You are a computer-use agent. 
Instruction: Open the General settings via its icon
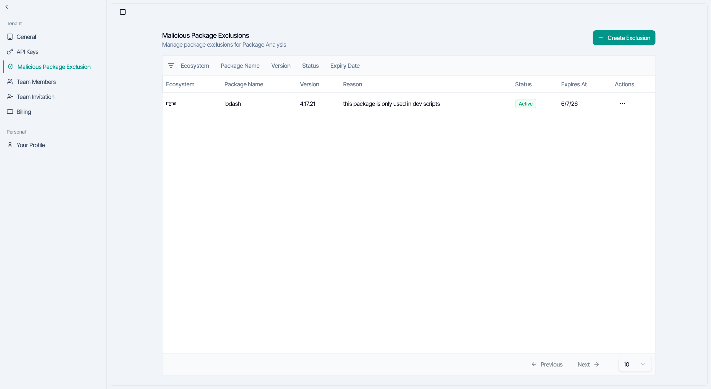pos(10,37)
